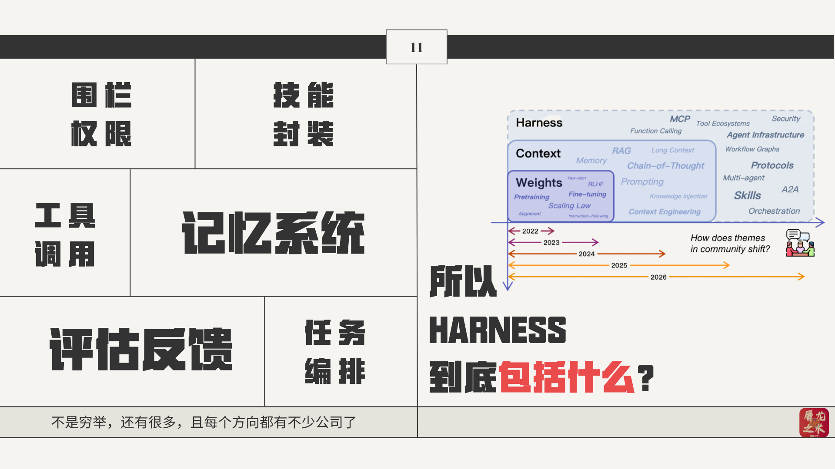835x469 pixels.
Task: Click the Harness label in diagram
Action: point(539,123)
